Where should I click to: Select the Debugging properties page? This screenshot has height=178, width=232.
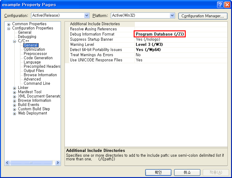pos(27,37)
